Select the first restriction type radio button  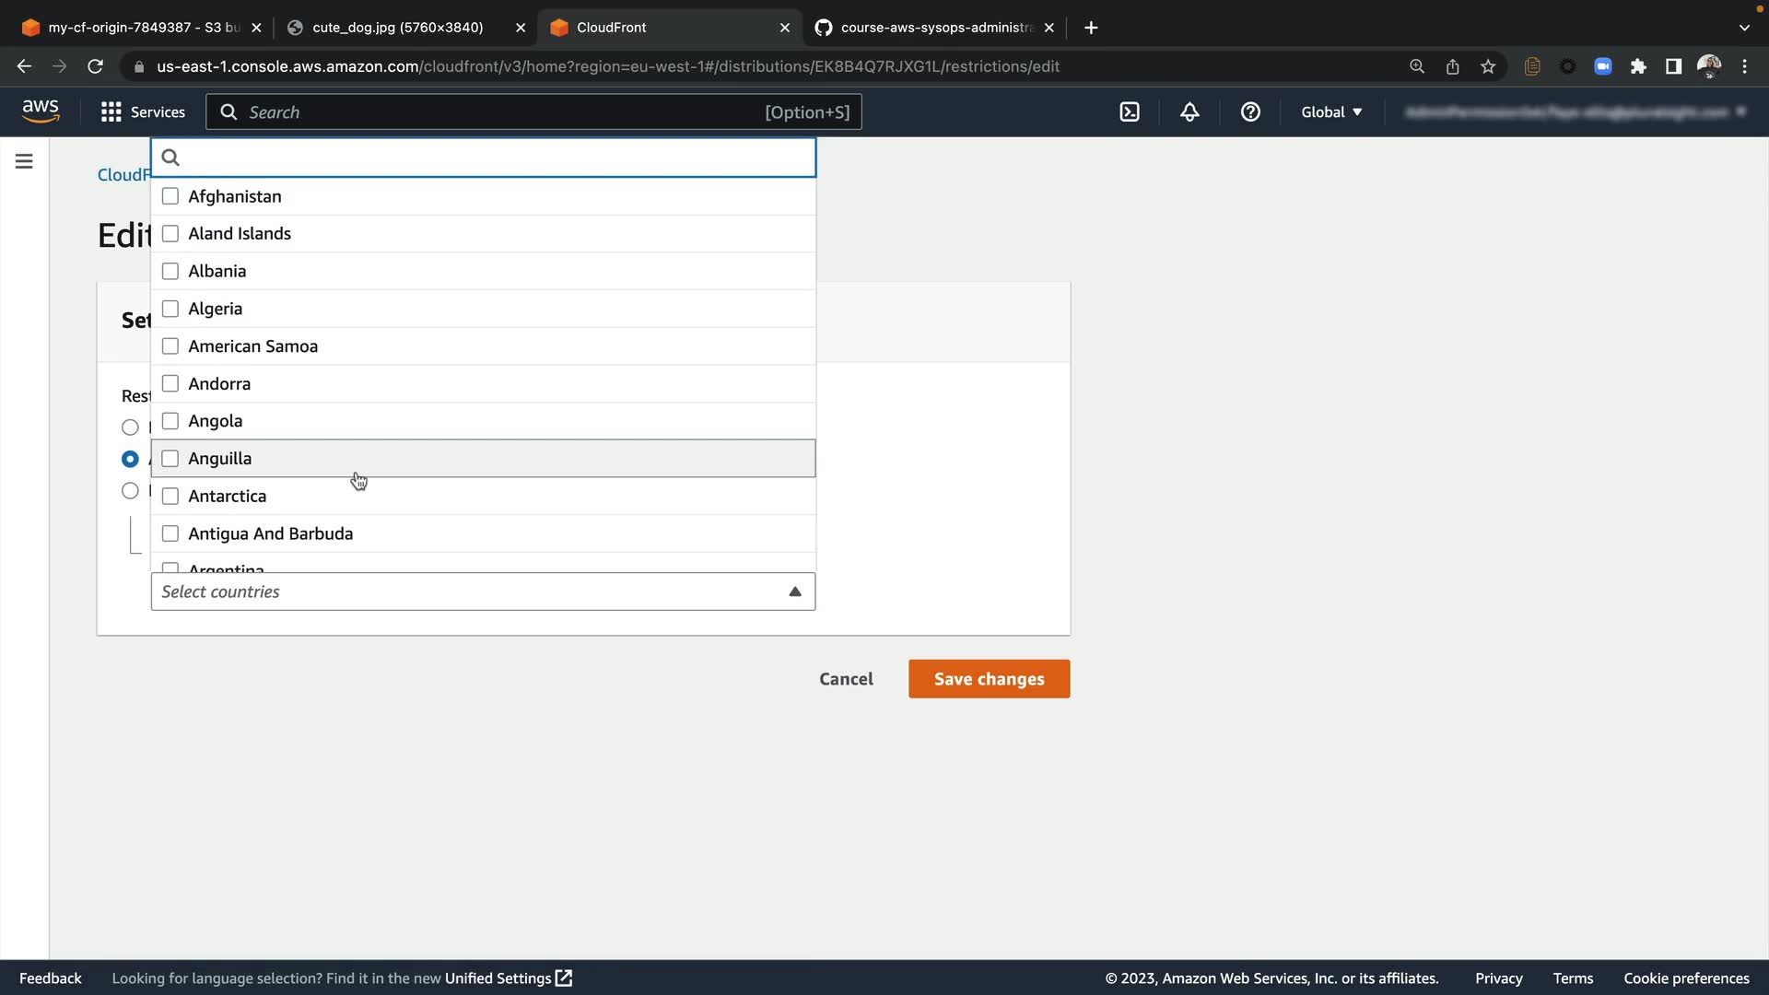[130, 427]
